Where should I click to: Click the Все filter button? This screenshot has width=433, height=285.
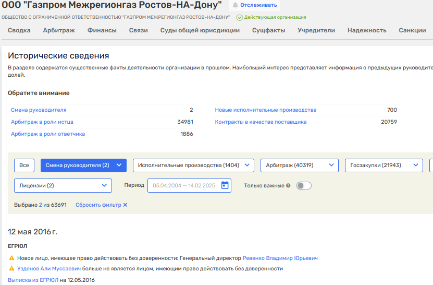pos(24,165)
